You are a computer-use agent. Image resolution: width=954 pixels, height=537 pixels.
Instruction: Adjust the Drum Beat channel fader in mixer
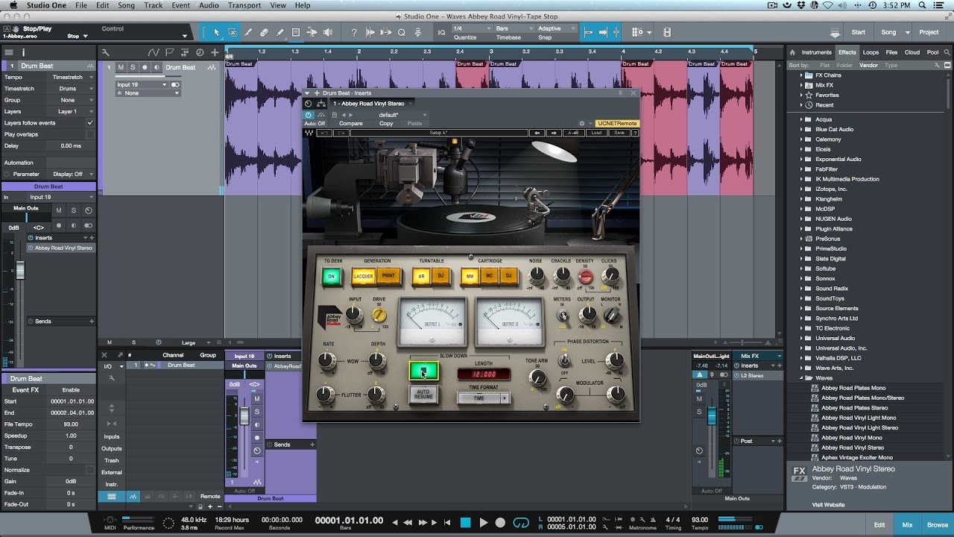[244, 416]
